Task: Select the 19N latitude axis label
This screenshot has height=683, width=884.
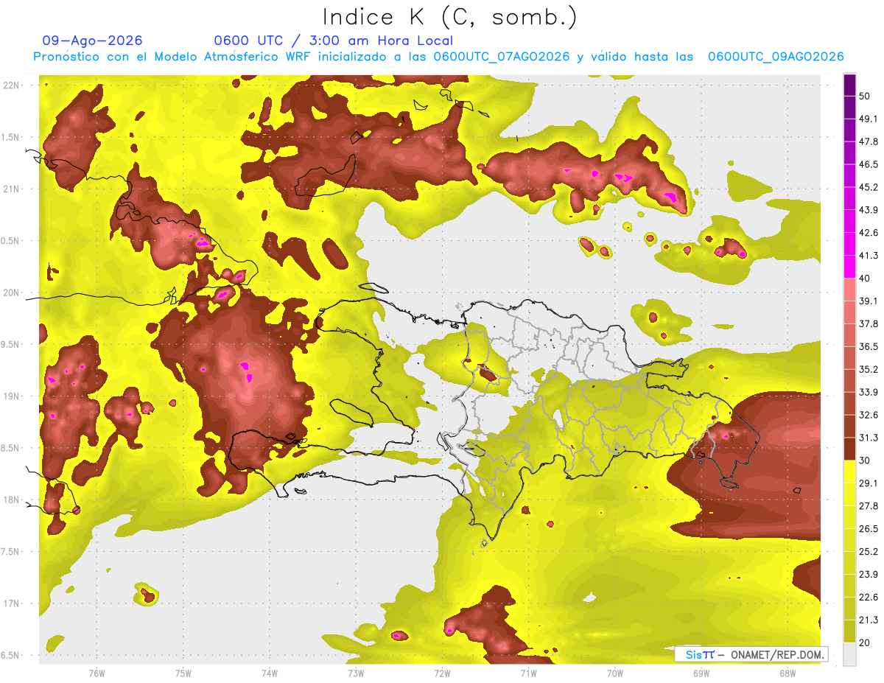Action: [13, 396]
